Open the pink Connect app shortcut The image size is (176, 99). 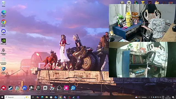point(66,89)
